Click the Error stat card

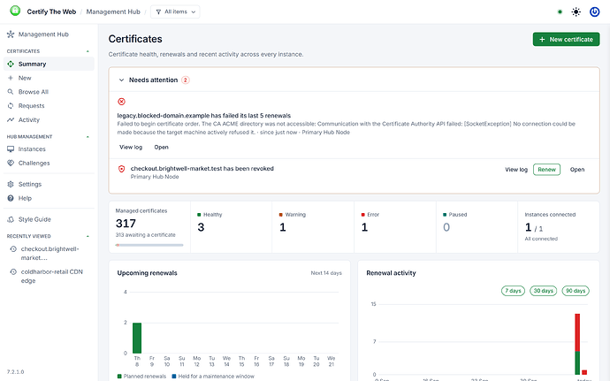coord(395,227)
